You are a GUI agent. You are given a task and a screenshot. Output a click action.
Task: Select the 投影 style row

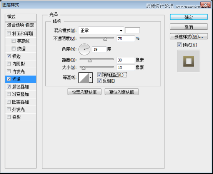[x=21, y=117]
